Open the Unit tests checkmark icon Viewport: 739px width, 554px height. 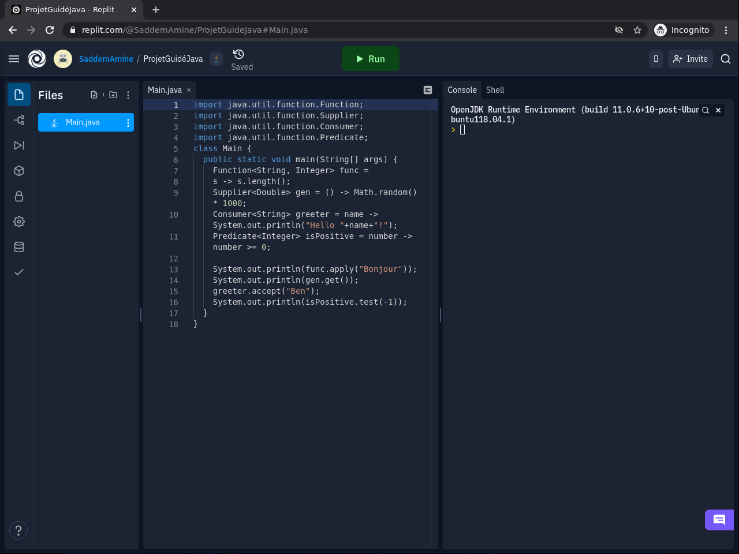(x=19, y=272)
